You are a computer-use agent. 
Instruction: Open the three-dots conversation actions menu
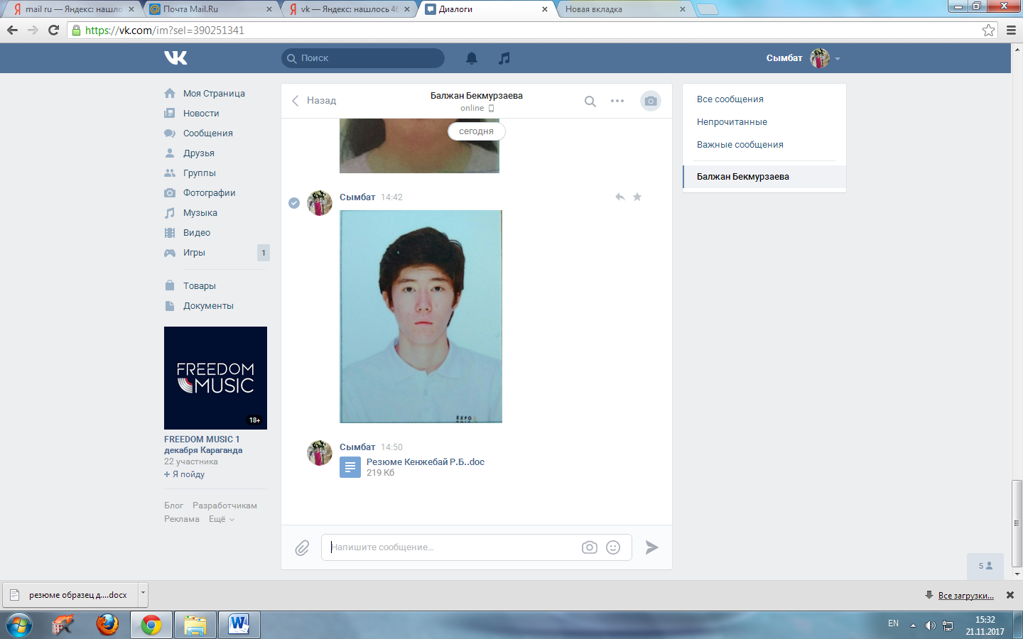(x=617, y=101)
